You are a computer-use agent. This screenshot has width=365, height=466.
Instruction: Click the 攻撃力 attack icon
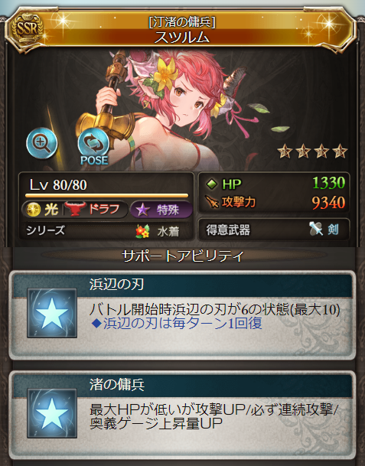click(212, 202)
